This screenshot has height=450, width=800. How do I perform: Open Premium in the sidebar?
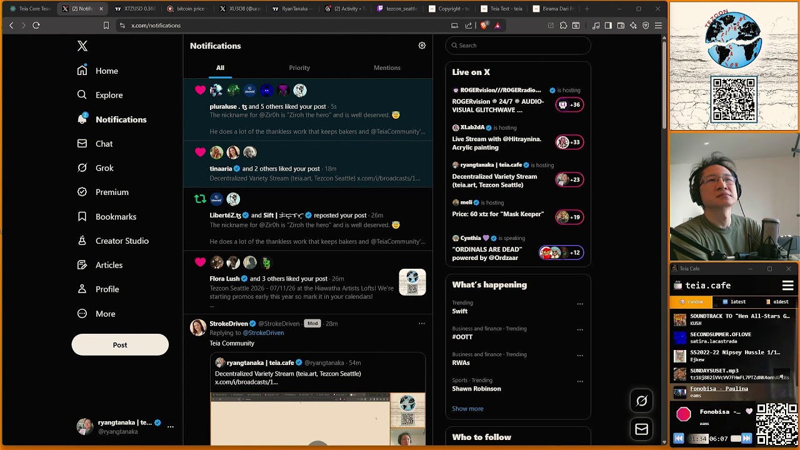click(x=102, y=192)
